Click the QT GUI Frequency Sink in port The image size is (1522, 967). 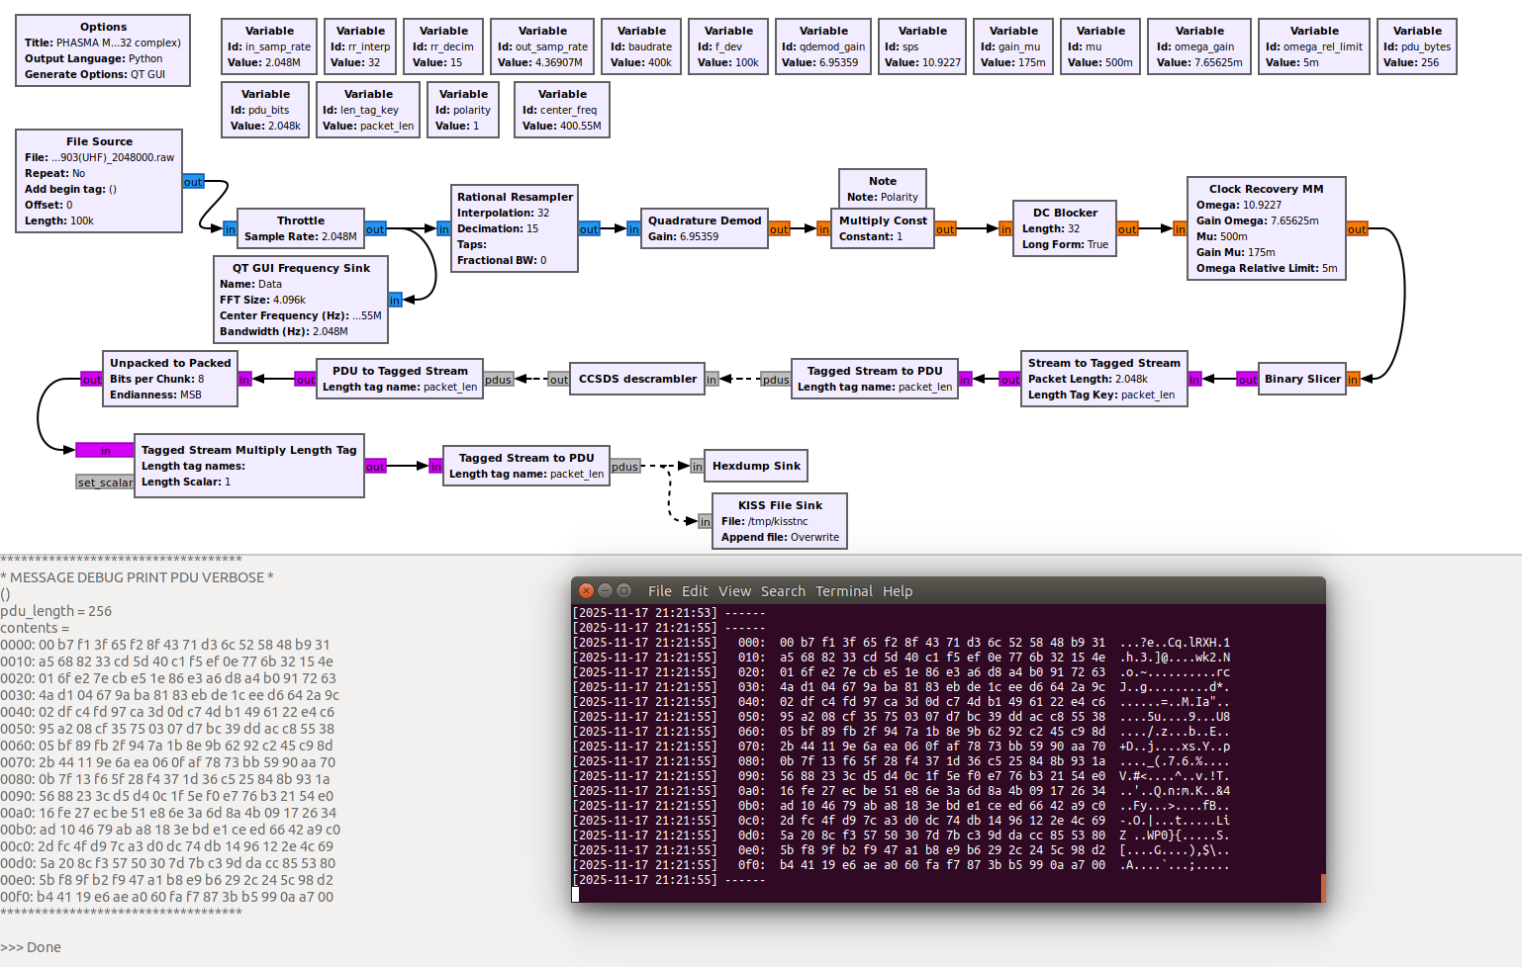[395, 300]
